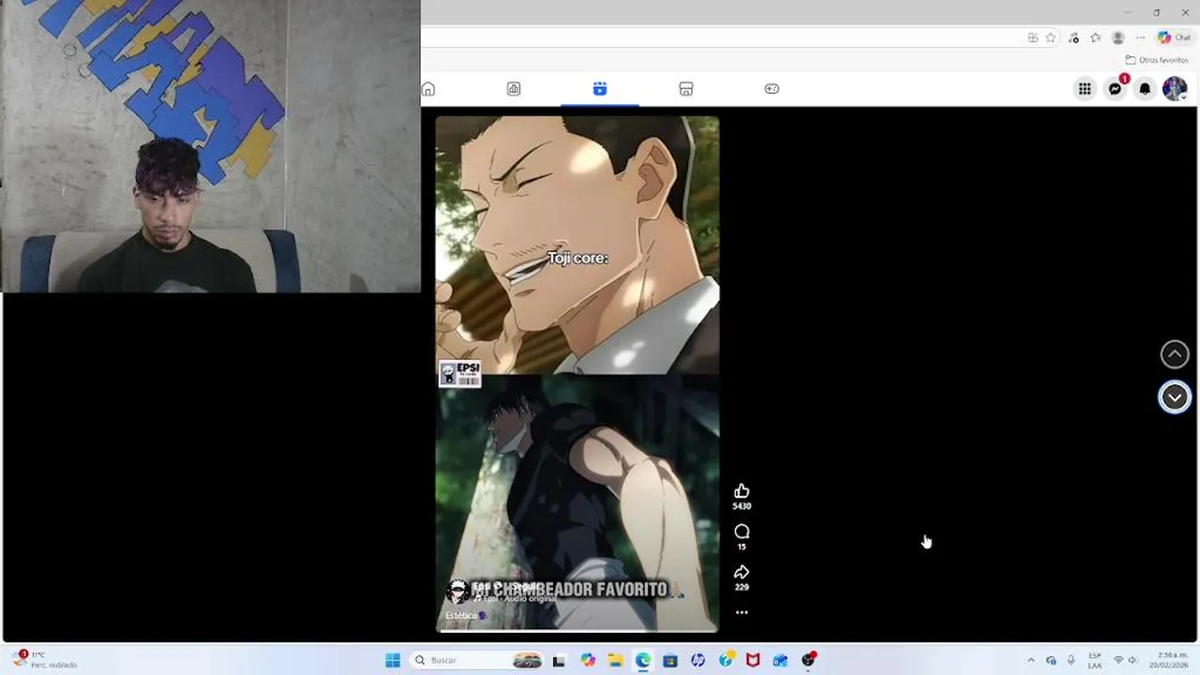Open the reel's three-dot options menu
This screenshot has width=1200, height=675.
[x=742, y=612]
